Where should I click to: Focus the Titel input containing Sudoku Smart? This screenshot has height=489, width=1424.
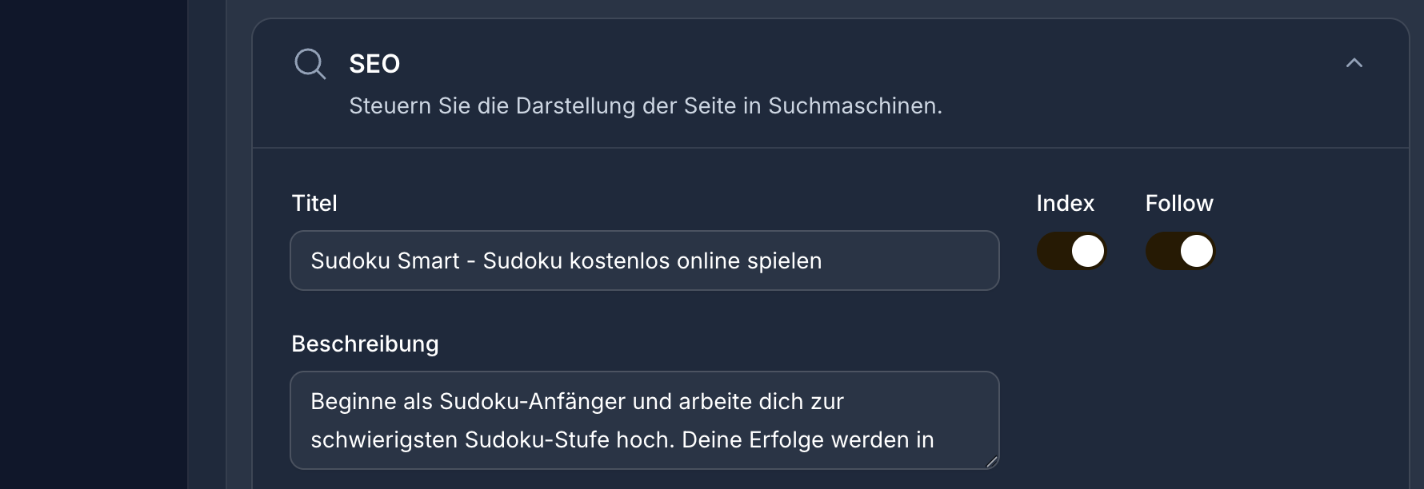click(644, 260)
